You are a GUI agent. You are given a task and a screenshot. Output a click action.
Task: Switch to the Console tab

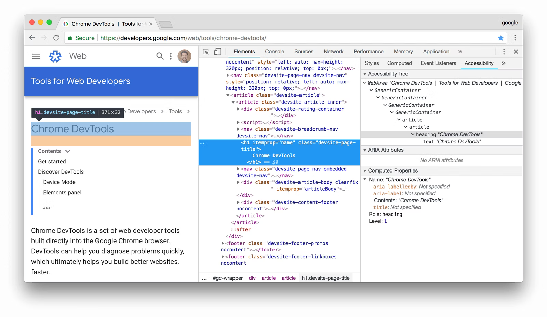click(275, 52)
